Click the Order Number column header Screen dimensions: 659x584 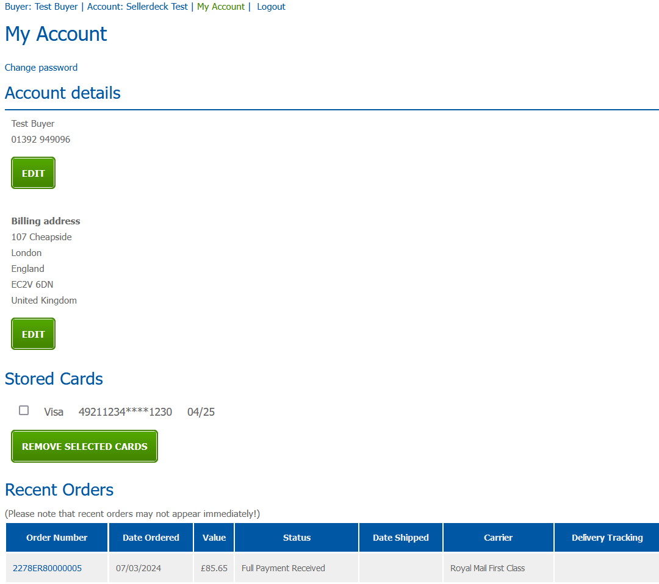point(57,538)
